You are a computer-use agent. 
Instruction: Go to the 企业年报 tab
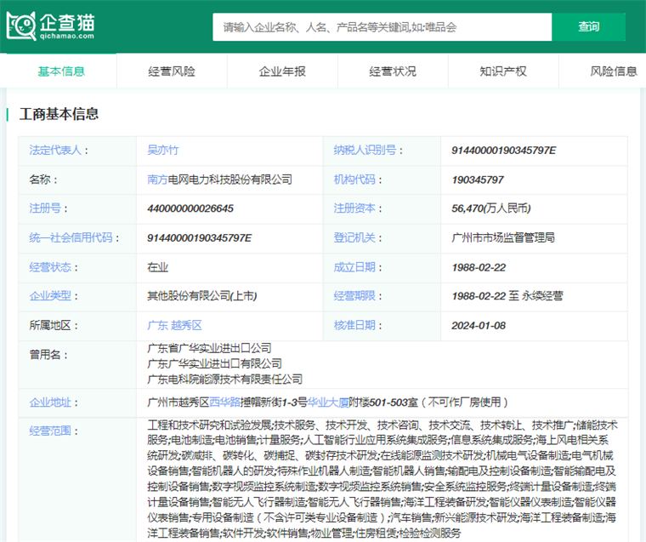(282, 71)
